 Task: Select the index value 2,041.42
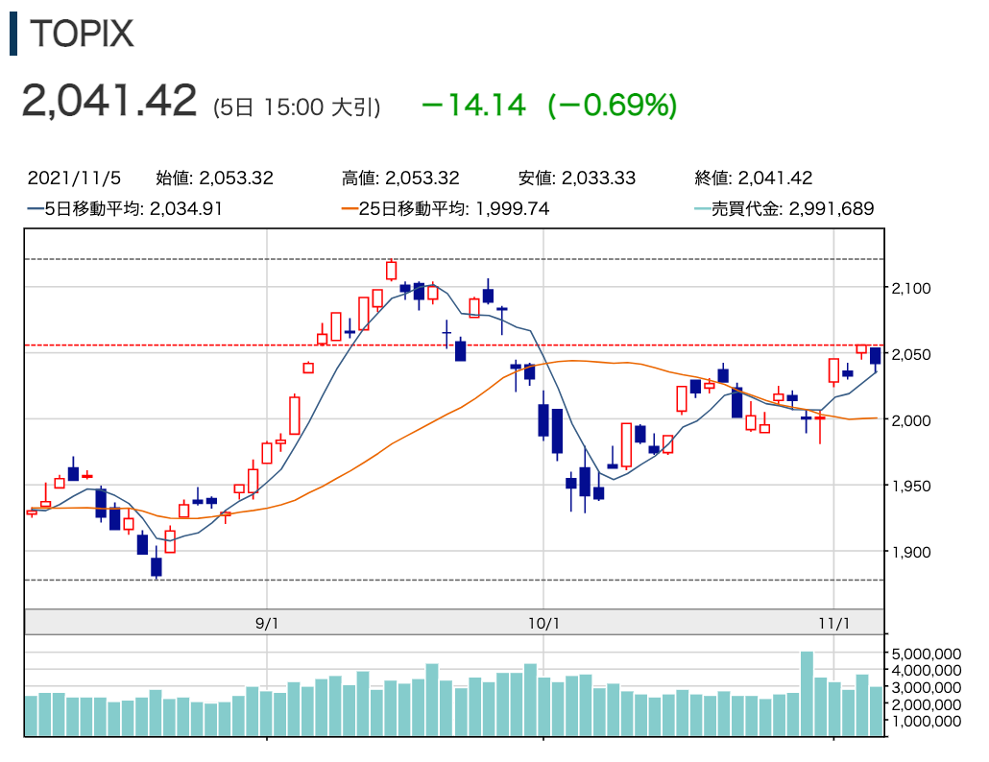[x=109, y=101]
